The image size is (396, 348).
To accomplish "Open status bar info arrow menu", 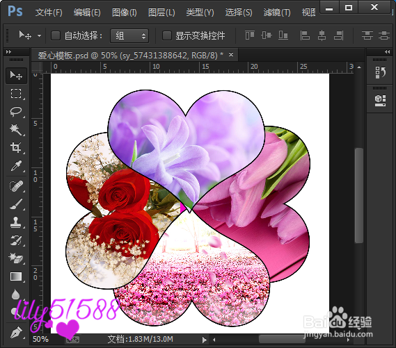I will pyautogui.click(x=204, y=340).
